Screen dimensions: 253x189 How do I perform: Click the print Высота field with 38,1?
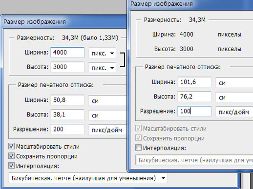tap(67, 114)
